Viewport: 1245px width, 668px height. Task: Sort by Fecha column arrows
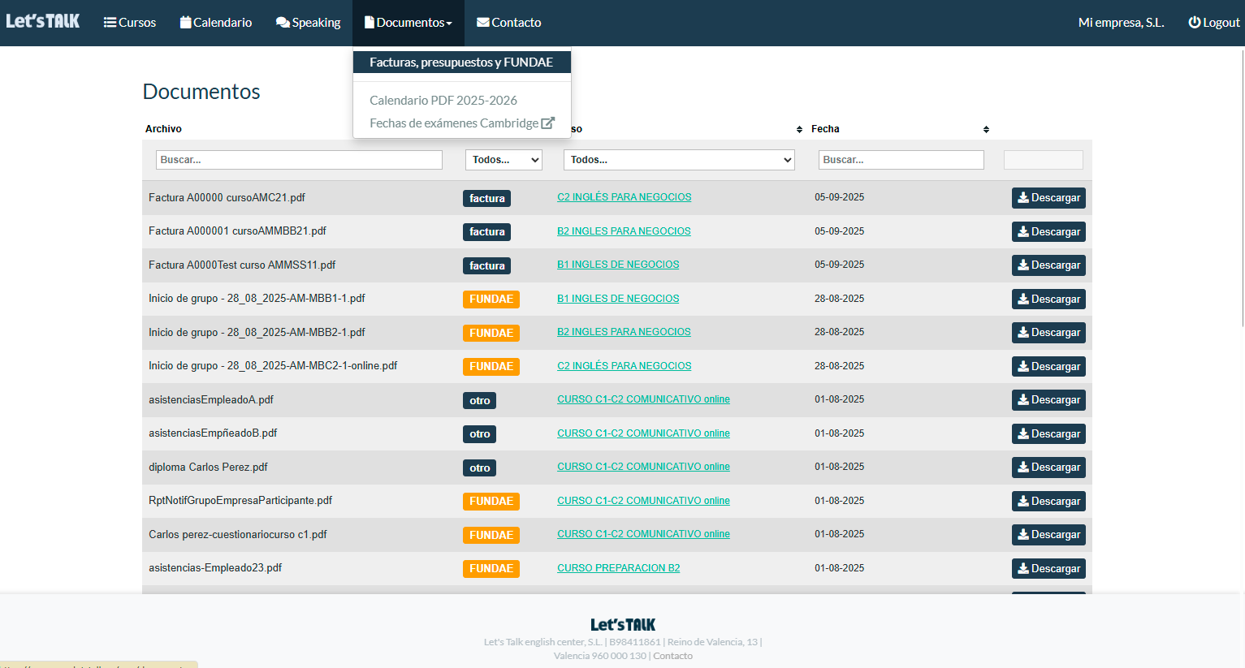(x=986, y=130)
